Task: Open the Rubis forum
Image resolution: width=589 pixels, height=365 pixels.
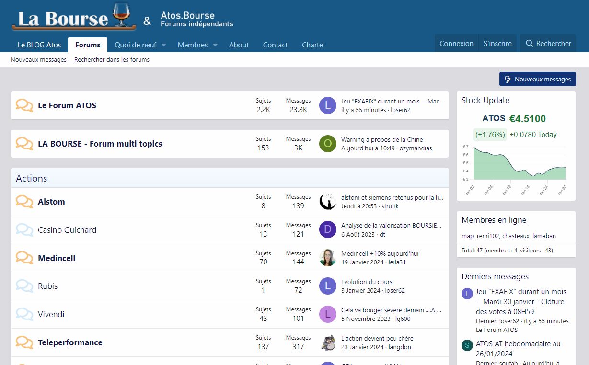Action: [x=48, y=286]
